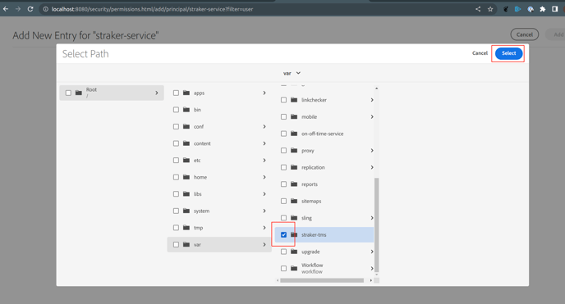
Task: Click the tmp folder icon
Action: coord(186,228)
